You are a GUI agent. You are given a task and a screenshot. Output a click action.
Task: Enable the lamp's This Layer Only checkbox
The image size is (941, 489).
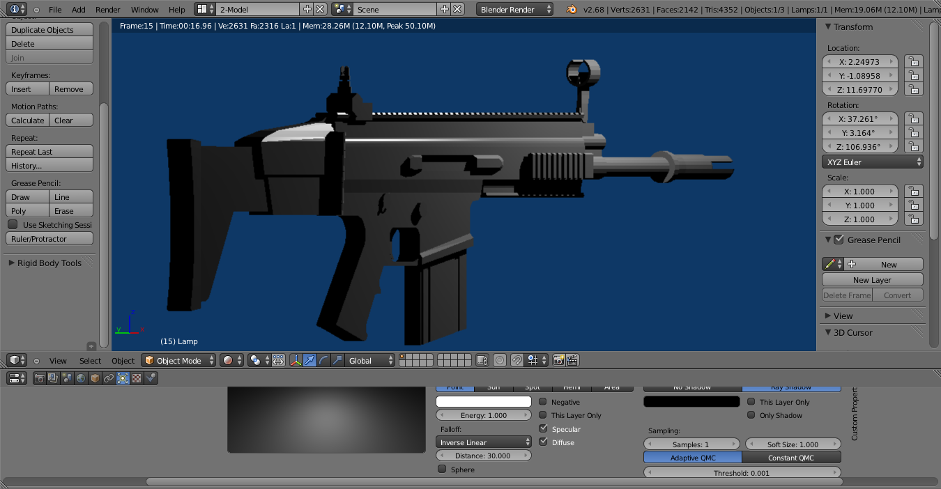pyautogui.click(x=543, y=415)
